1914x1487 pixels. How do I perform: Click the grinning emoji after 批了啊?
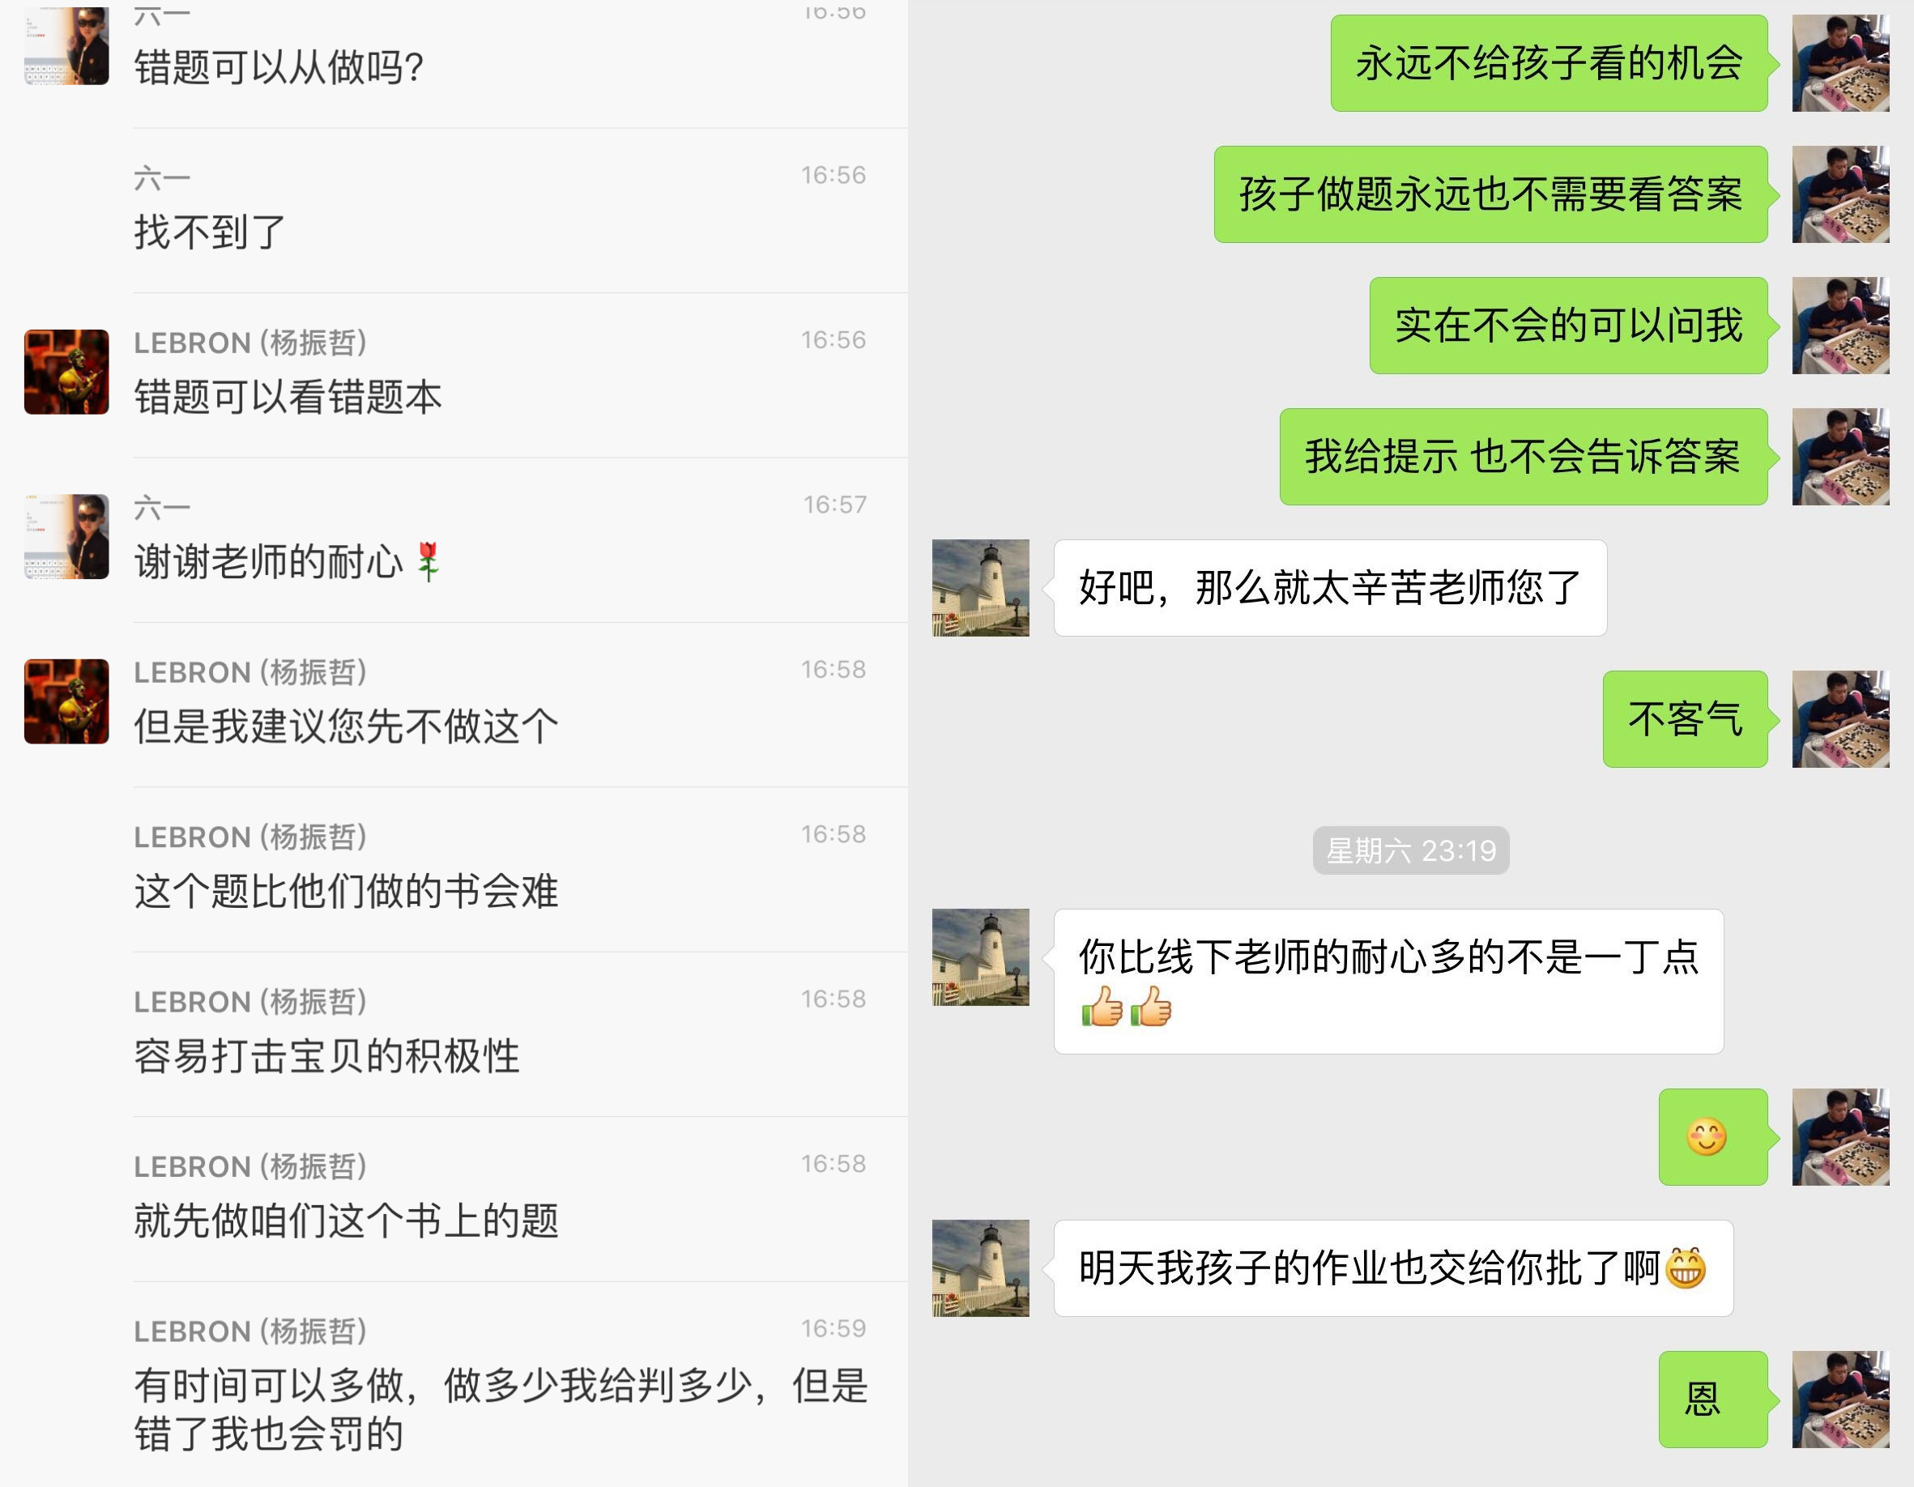1685,1268
